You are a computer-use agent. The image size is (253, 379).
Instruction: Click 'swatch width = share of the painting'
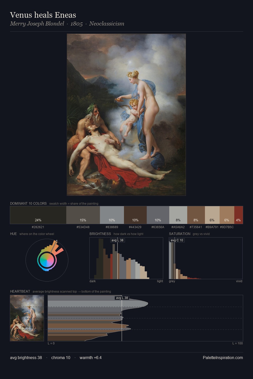click(x=74, y=204)
